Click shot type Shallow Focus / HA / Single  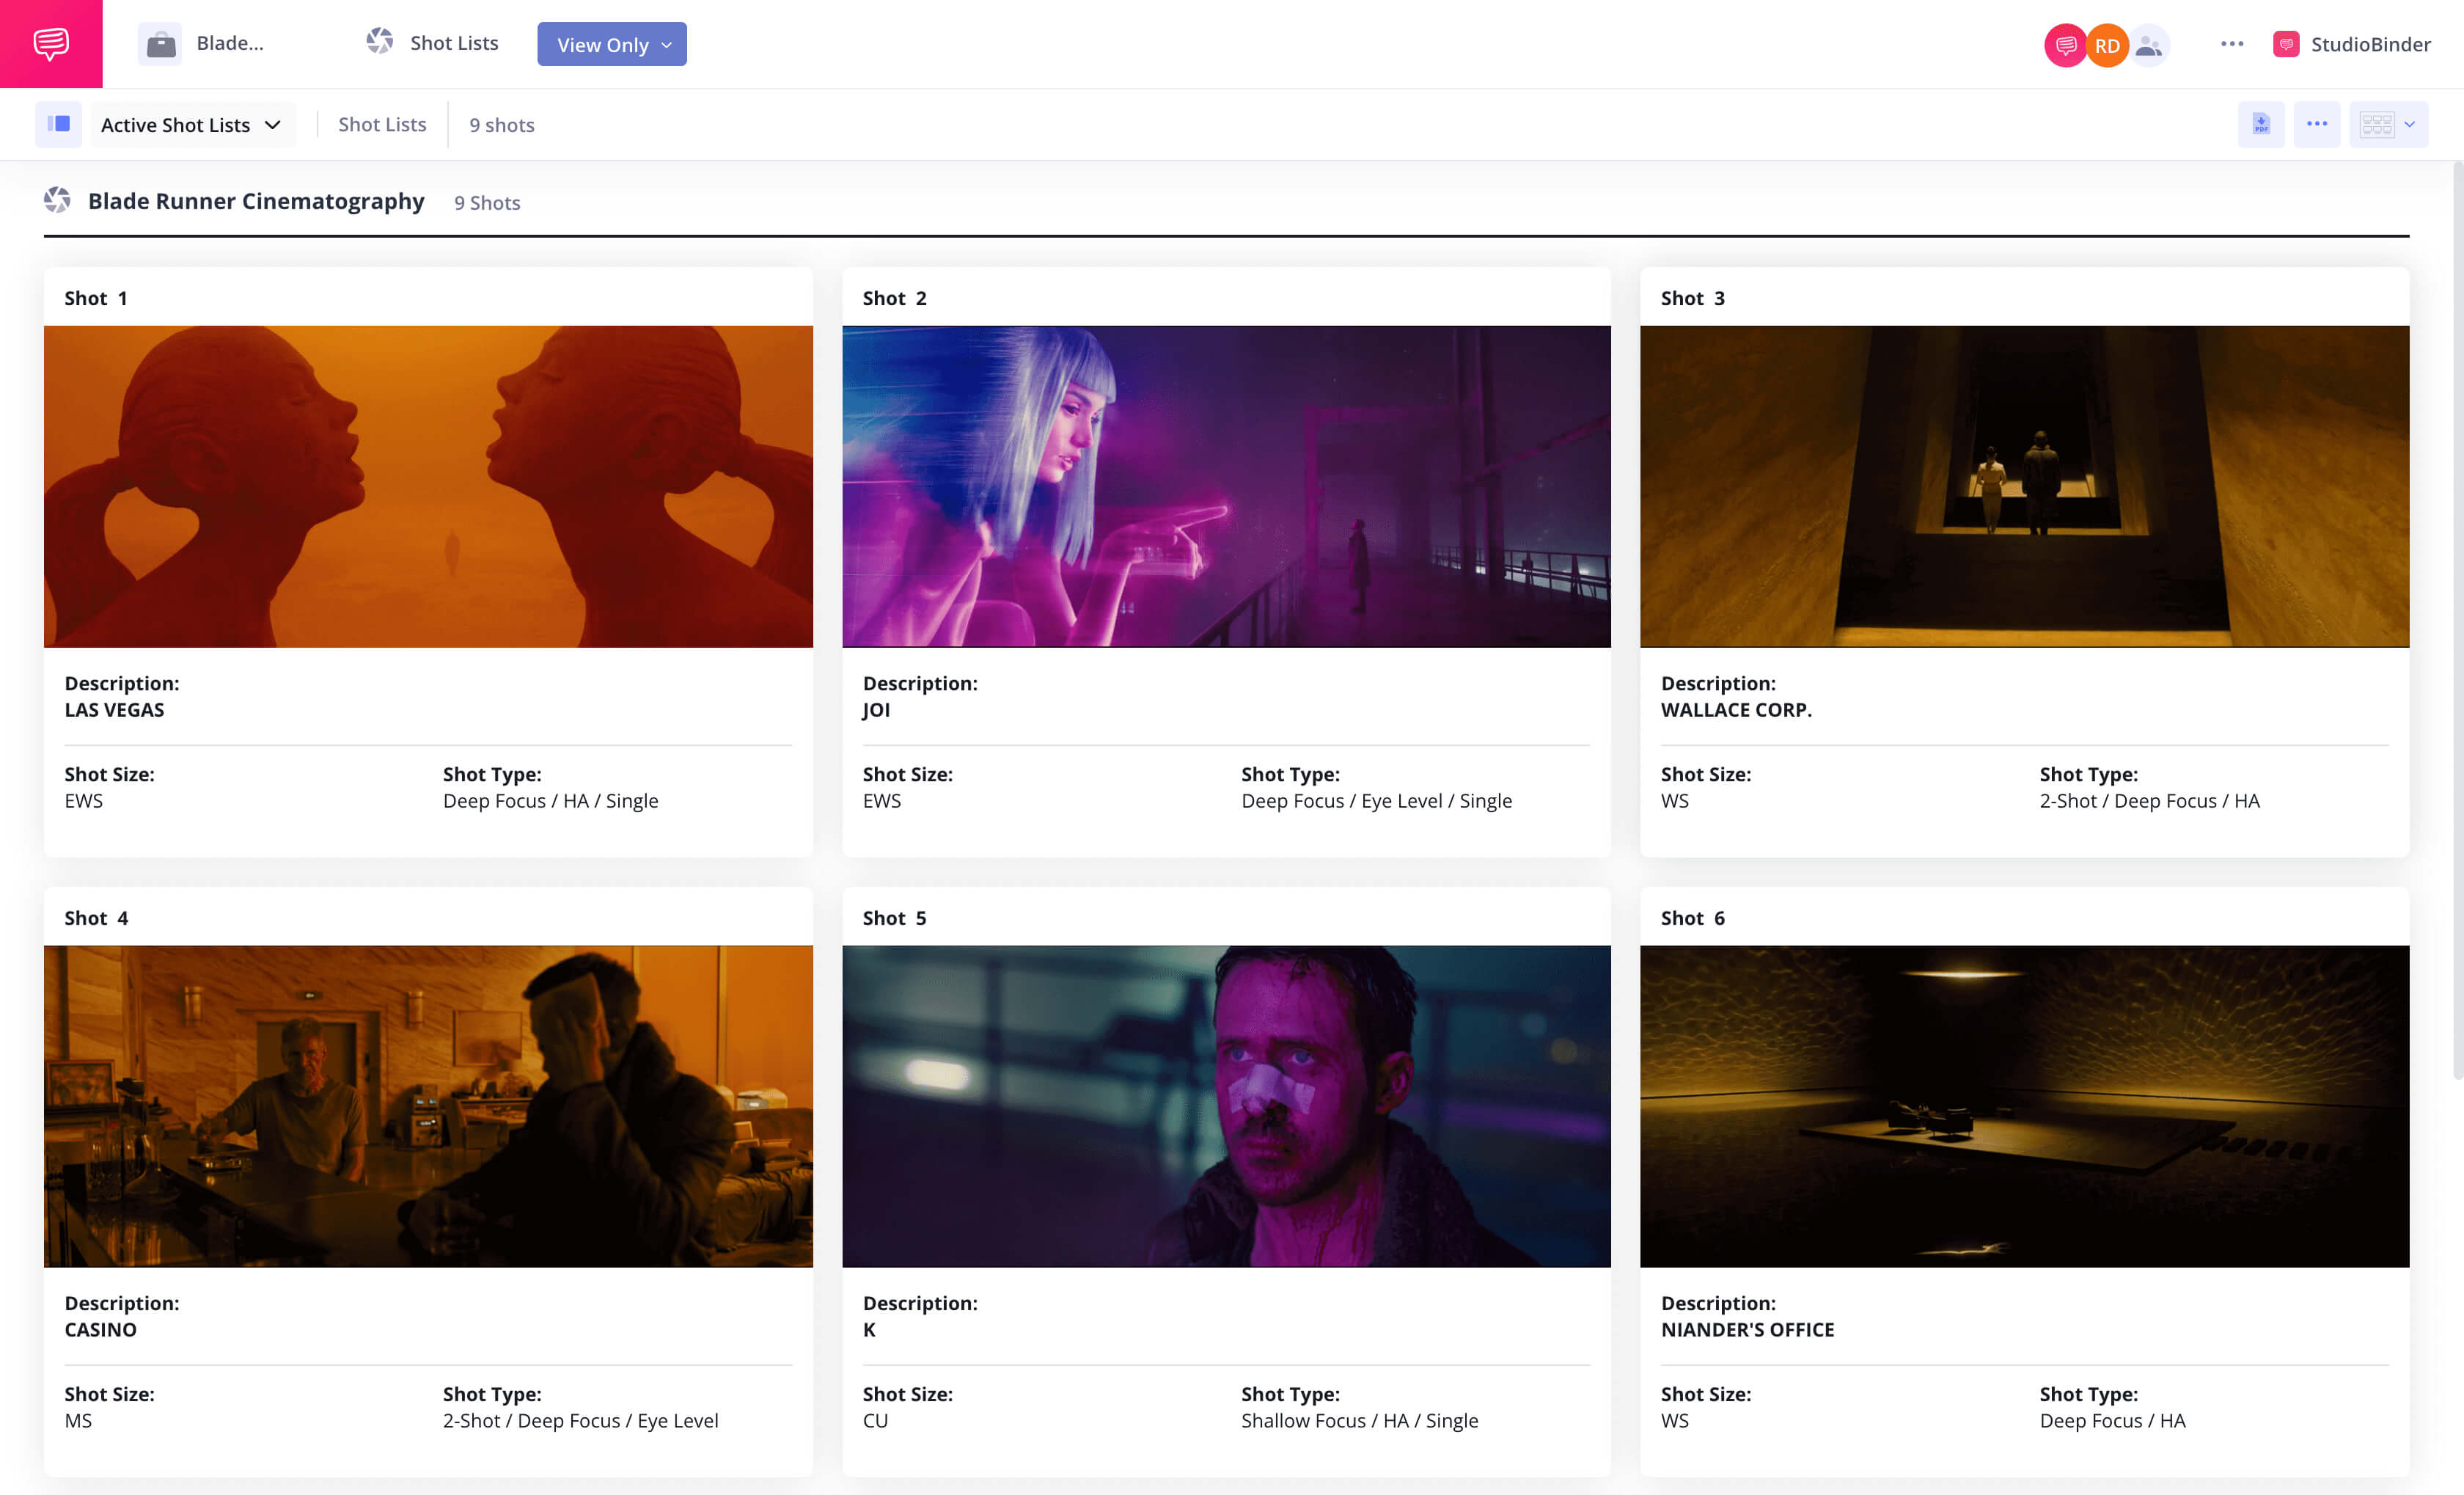click(1359, 1421)
